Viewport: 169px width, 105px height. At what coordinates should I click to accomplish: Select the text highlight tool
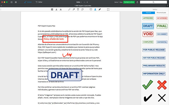[52, 9]
